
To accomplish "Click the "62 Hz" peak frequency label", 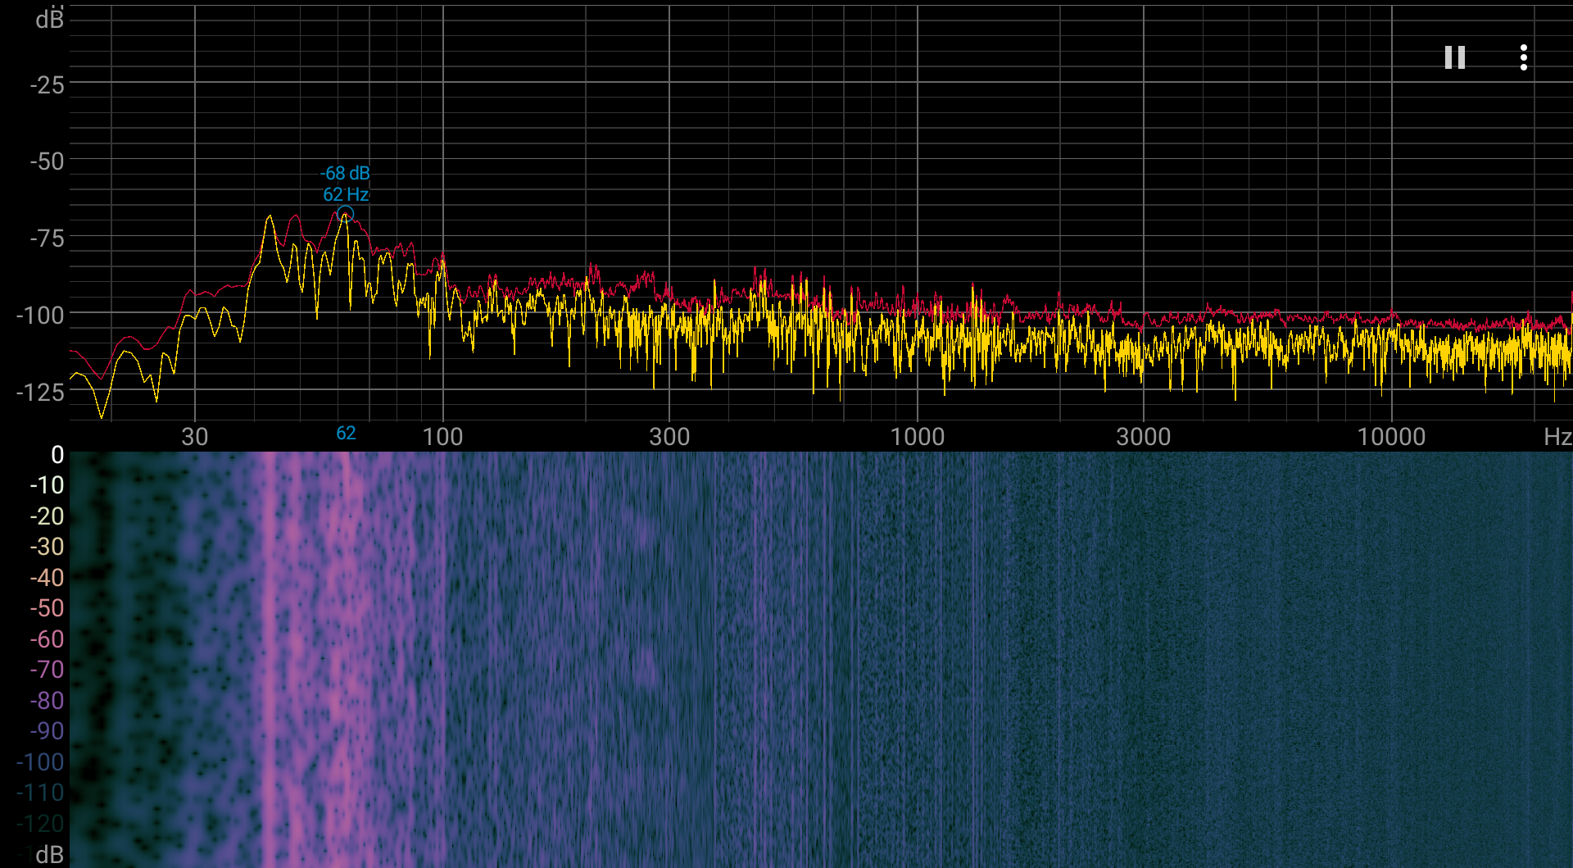I will [x=346, y=194].
